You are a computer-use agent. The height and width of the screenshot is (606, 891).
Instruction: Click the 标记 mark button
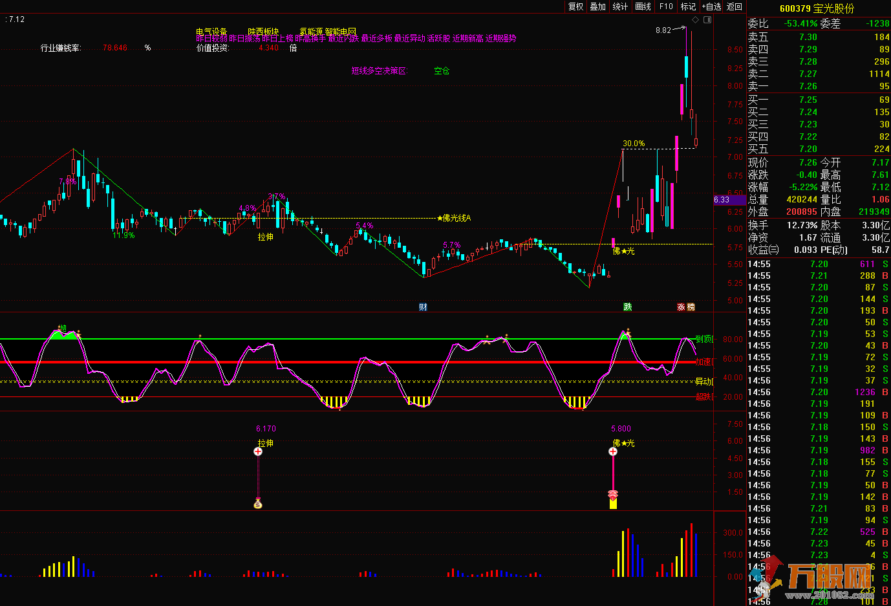coord(688,6)
